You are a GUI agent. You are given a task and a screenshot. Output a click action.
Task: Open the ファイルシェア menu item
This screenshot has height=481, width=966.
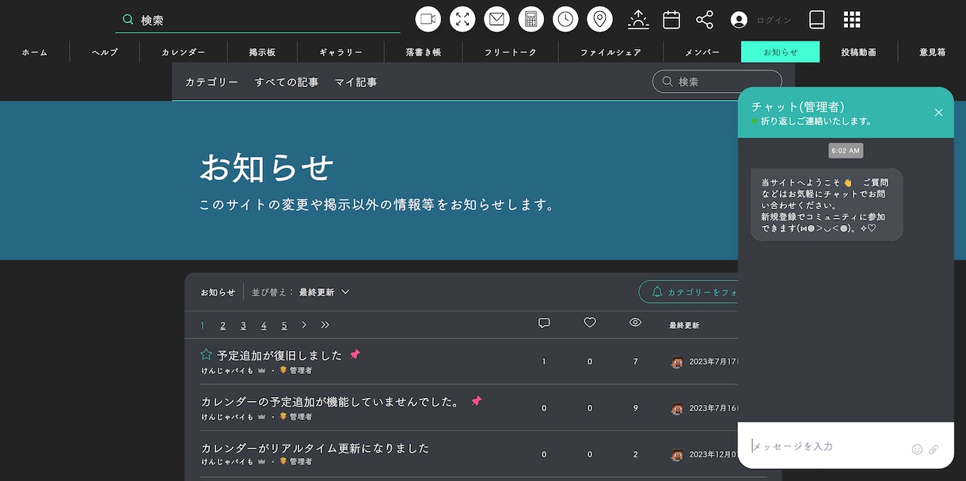click(x=610, y=52)
